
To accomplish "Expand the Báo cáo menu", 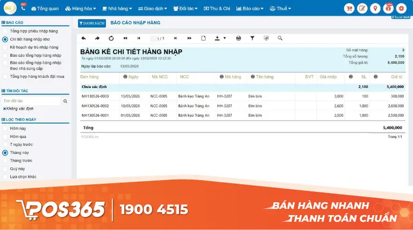I will (x=250, y=9).
